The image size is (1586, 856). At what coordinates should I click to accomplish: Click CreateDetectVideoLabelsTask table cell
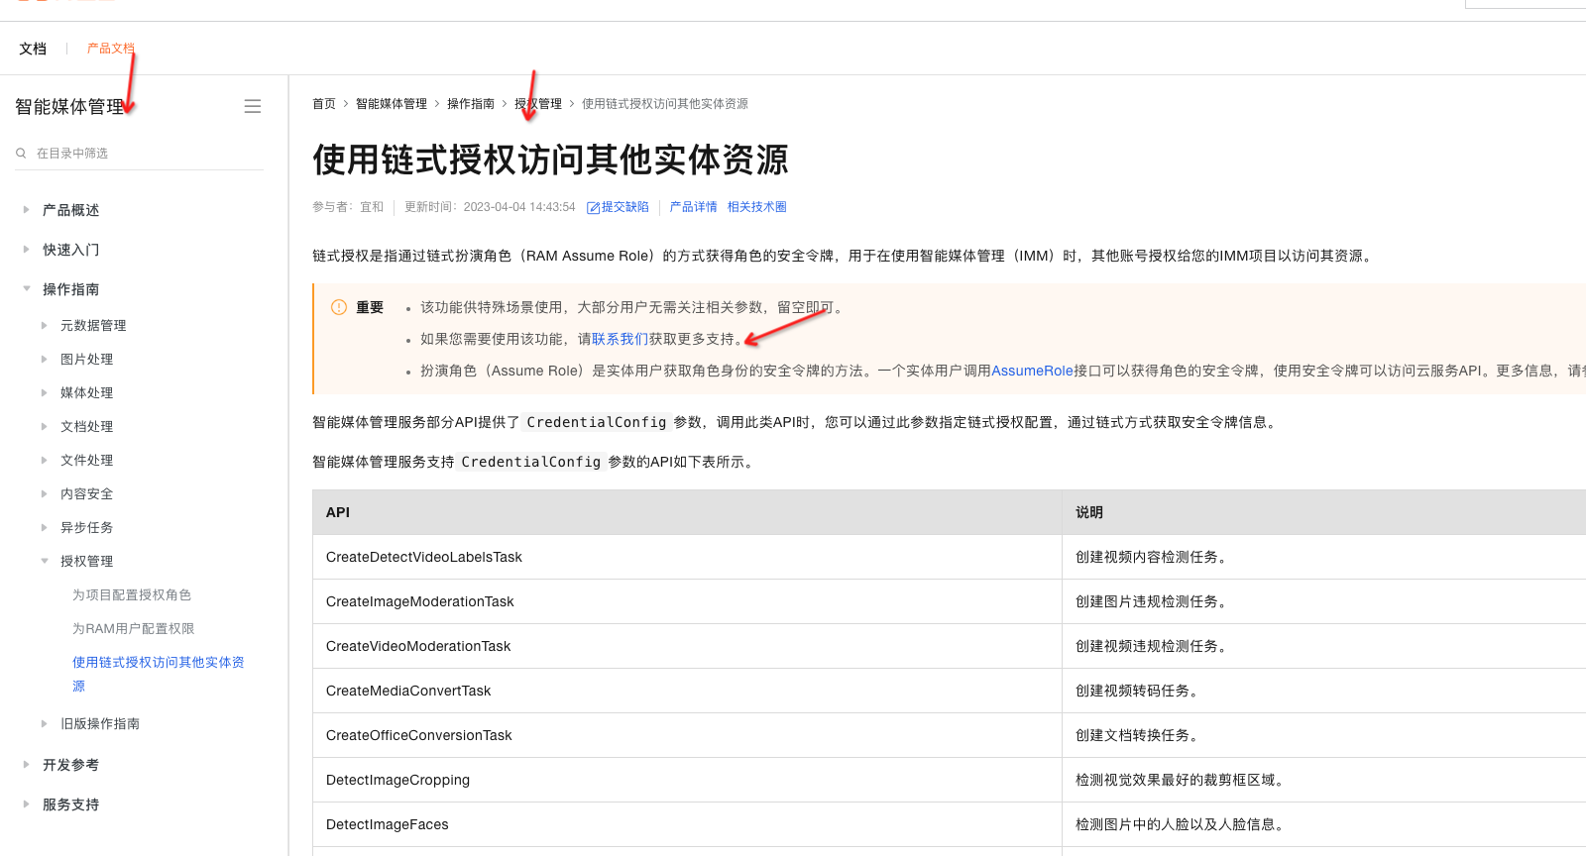(x=687, y=557)
